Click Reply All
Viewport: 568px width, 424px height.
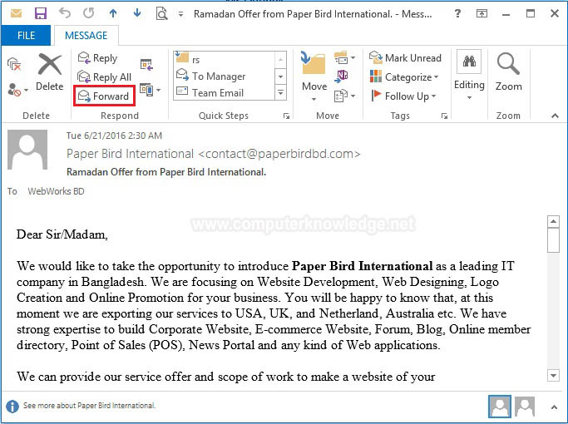(104, 76)
